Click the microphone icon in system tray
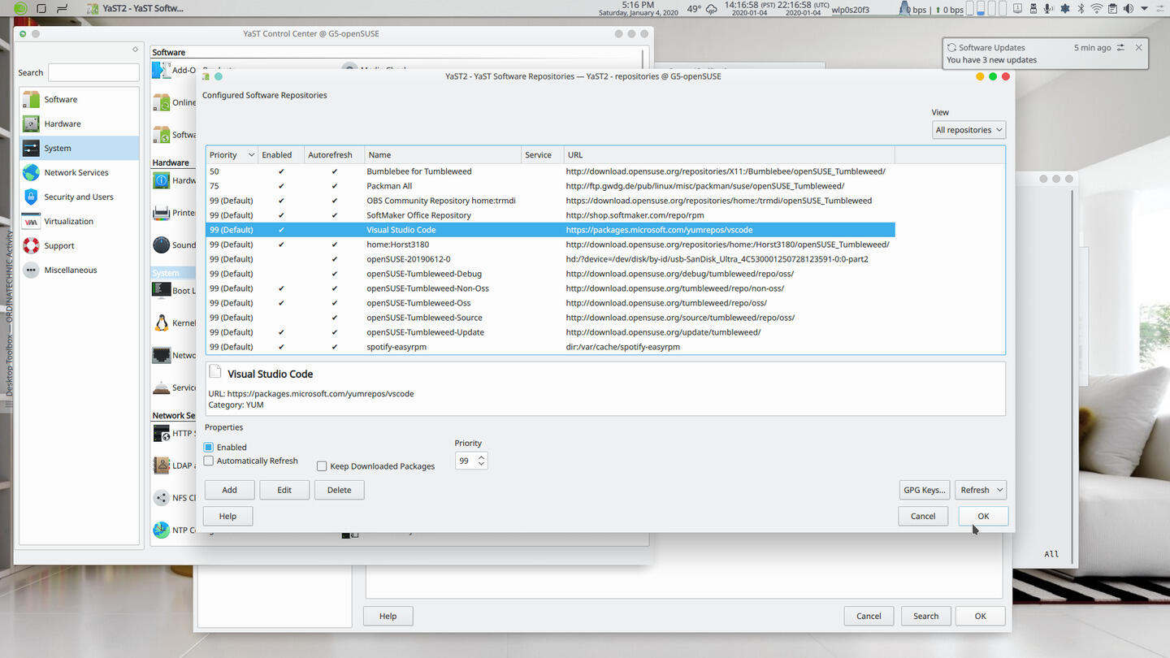Image resolution: width=1170 pixels, height=658 pixels. (1048, 9)
